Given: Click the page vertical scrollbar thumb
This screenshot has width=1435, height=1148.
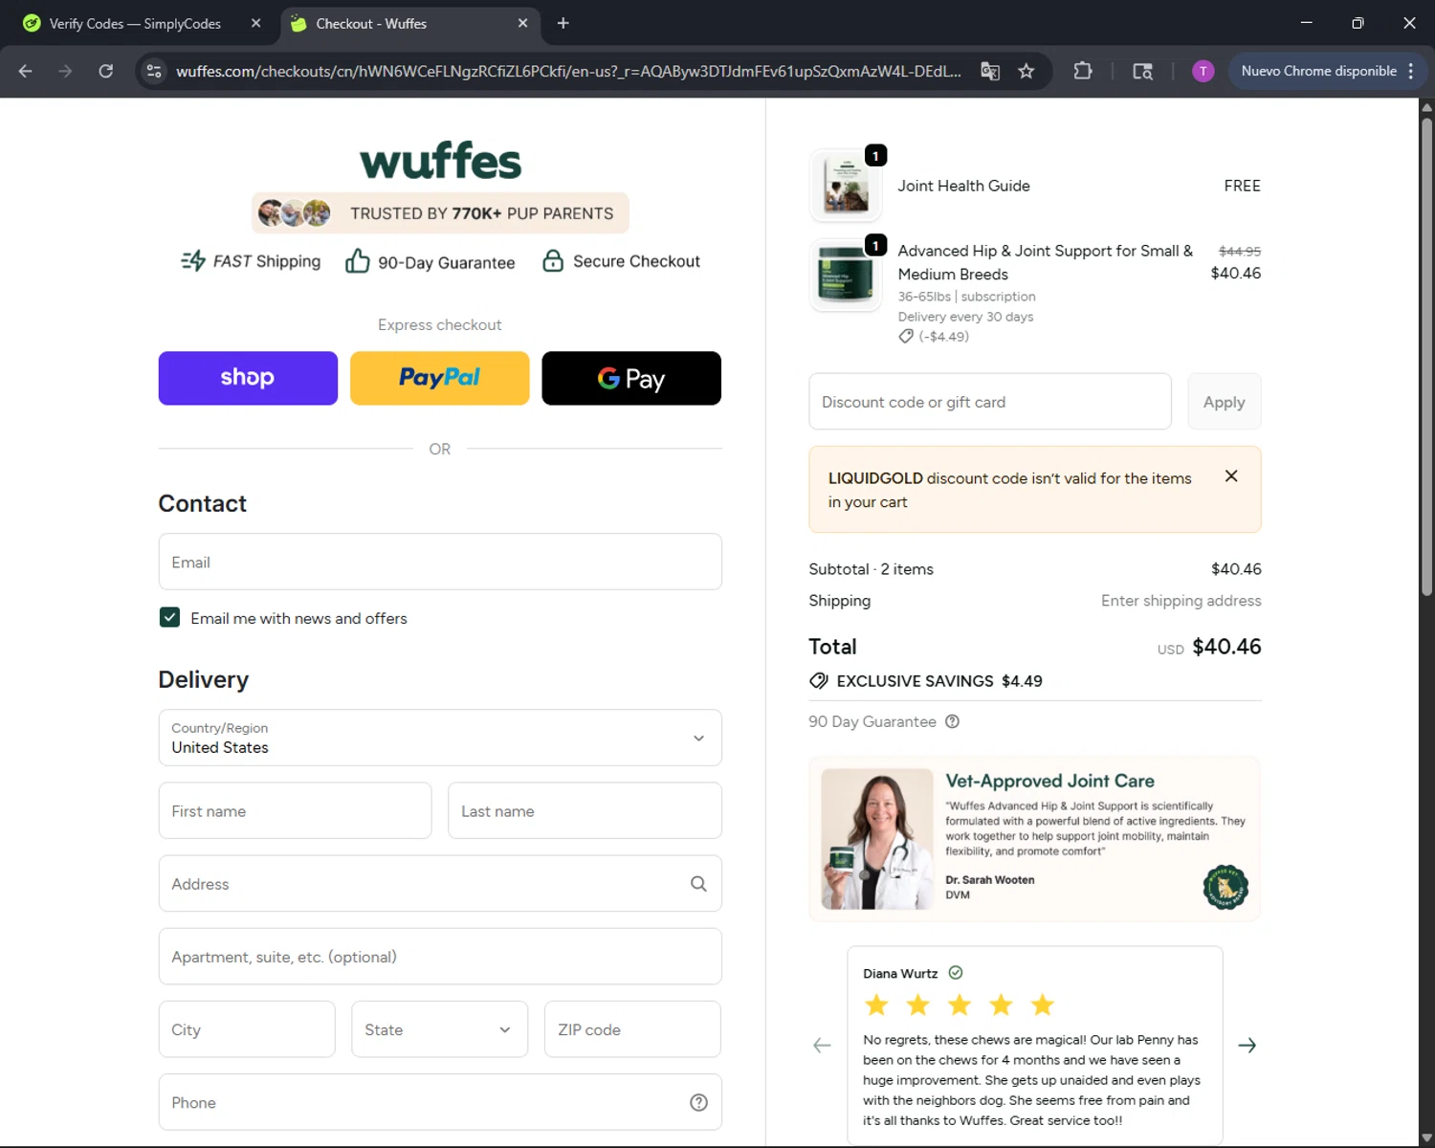Looking at the screenshot, I should point(1426,356).
